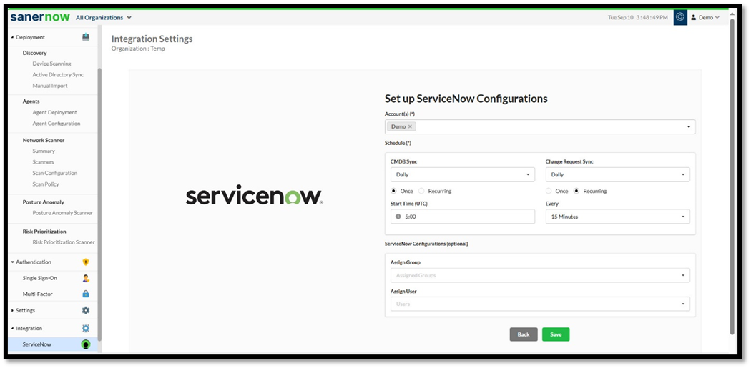Open Scan Configuration

pyautogui.click(x=54, y=173)
